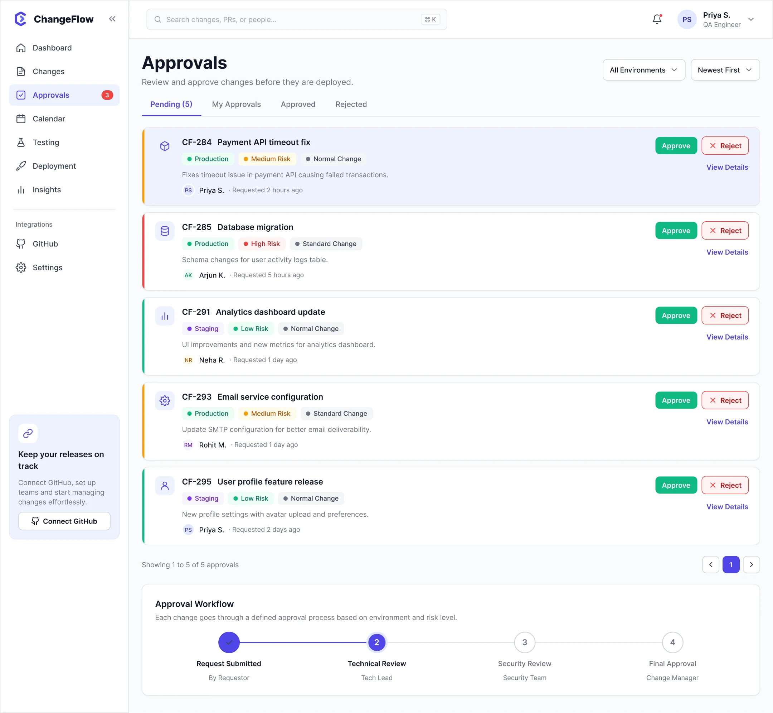
Task: Focus the search changes input field
Action: [296, 19]
